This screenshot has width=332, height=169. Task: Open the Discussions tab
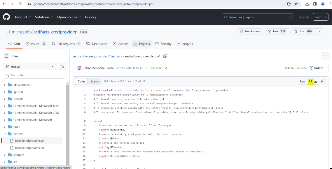[x=97, y=44]
